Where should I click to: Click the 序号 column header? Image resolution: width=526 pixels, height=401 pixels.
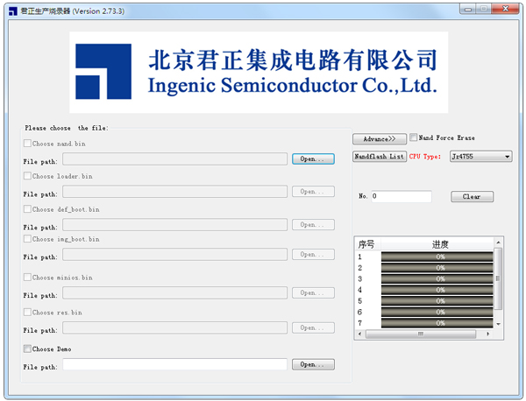pos(367,244)
